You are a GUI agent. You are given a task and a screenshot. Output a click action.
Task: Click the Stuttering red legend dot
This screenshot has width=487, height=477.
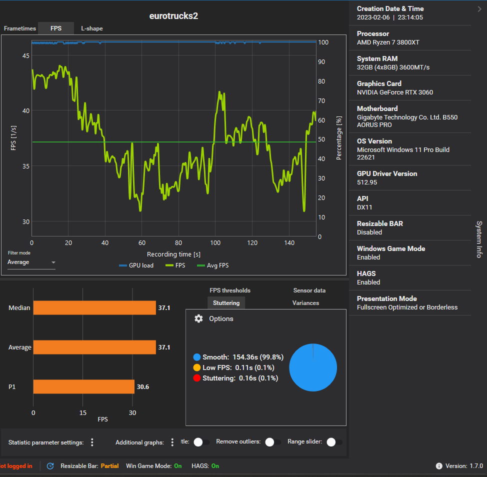coord(197,378)
